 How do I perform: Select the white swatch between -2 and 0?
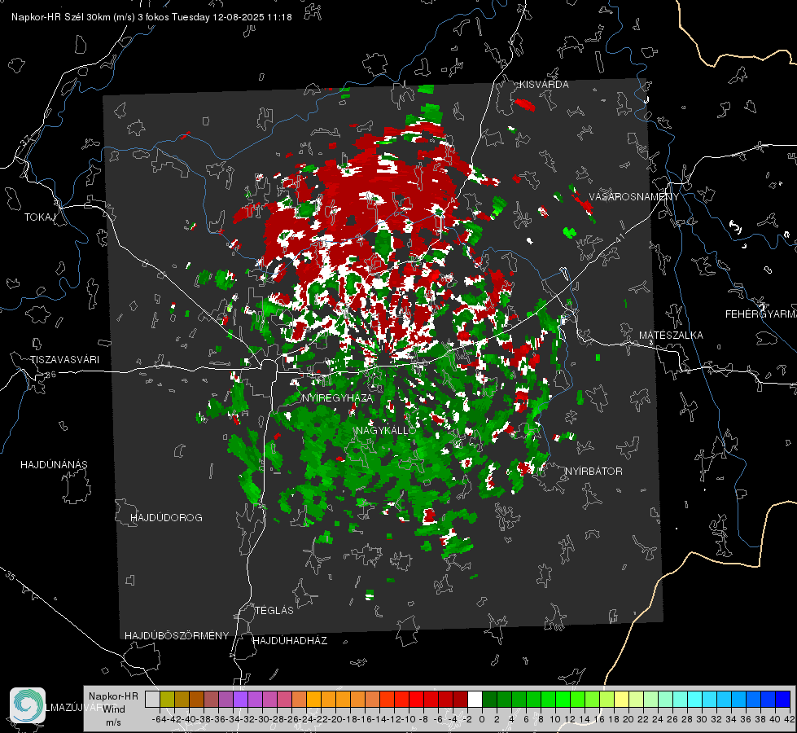click(x=475, y=699)
